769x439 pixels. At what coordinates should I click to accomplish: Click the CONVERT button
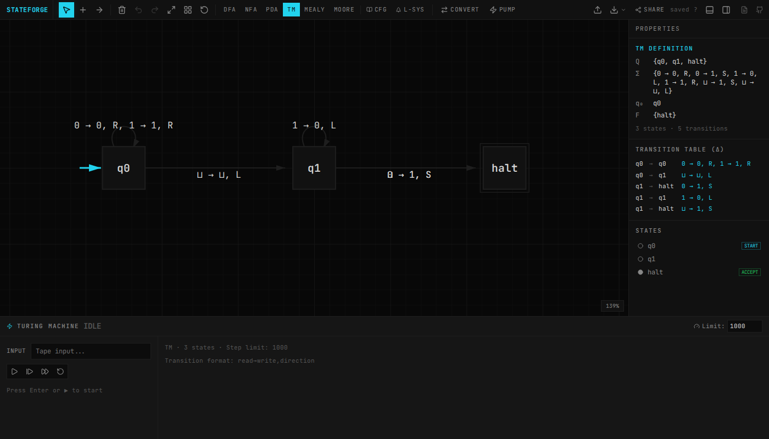460,9
